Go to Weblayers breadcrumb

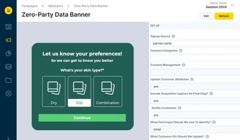[x=56, y=6]
